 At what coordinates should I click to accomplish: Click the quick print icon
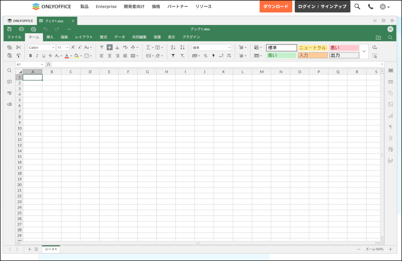tap(33, 29)
